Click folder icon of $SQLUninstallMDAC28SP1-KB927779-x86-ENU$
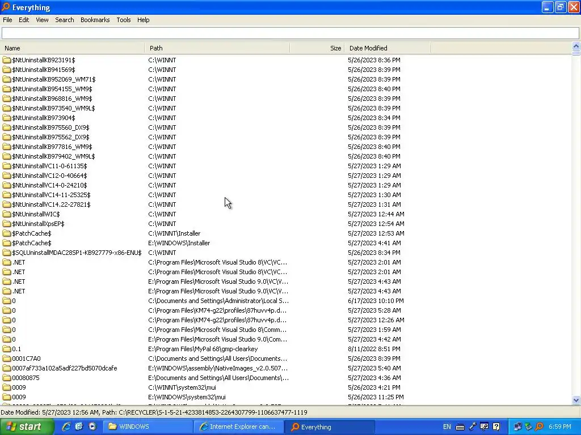The image size is (581, 435). tap(7, 252)
